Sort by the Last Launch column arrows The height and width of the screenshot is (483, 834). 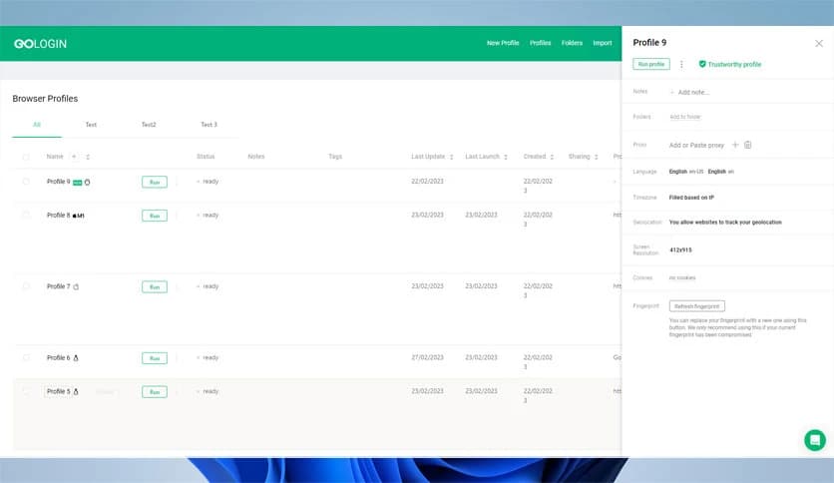click(x=506, y=157)
